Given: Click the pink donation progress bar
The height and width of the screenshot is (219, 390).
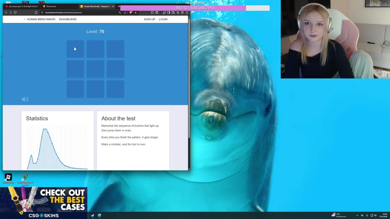Looking at the screenshot, I should pyautogui.click(x=195, y=8).
